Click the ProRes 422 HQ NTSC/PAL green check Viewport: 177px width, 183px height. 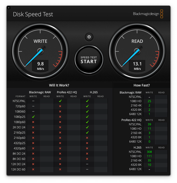60,101
